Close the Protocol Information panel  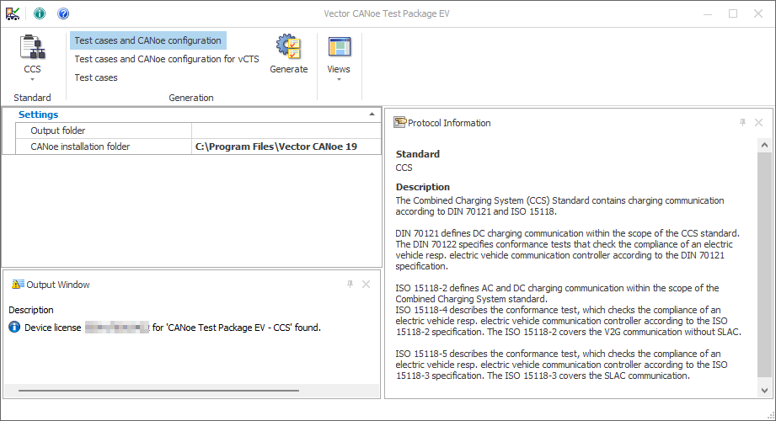[758, 122]
